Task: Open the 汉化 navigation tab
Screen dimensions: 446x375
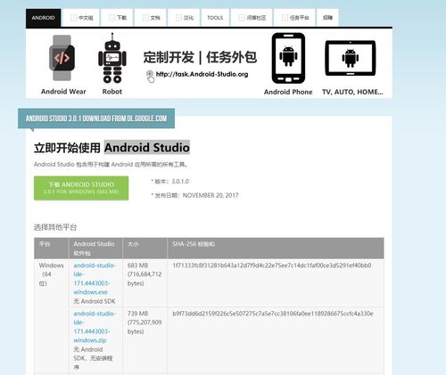Action: click(185, 18)
